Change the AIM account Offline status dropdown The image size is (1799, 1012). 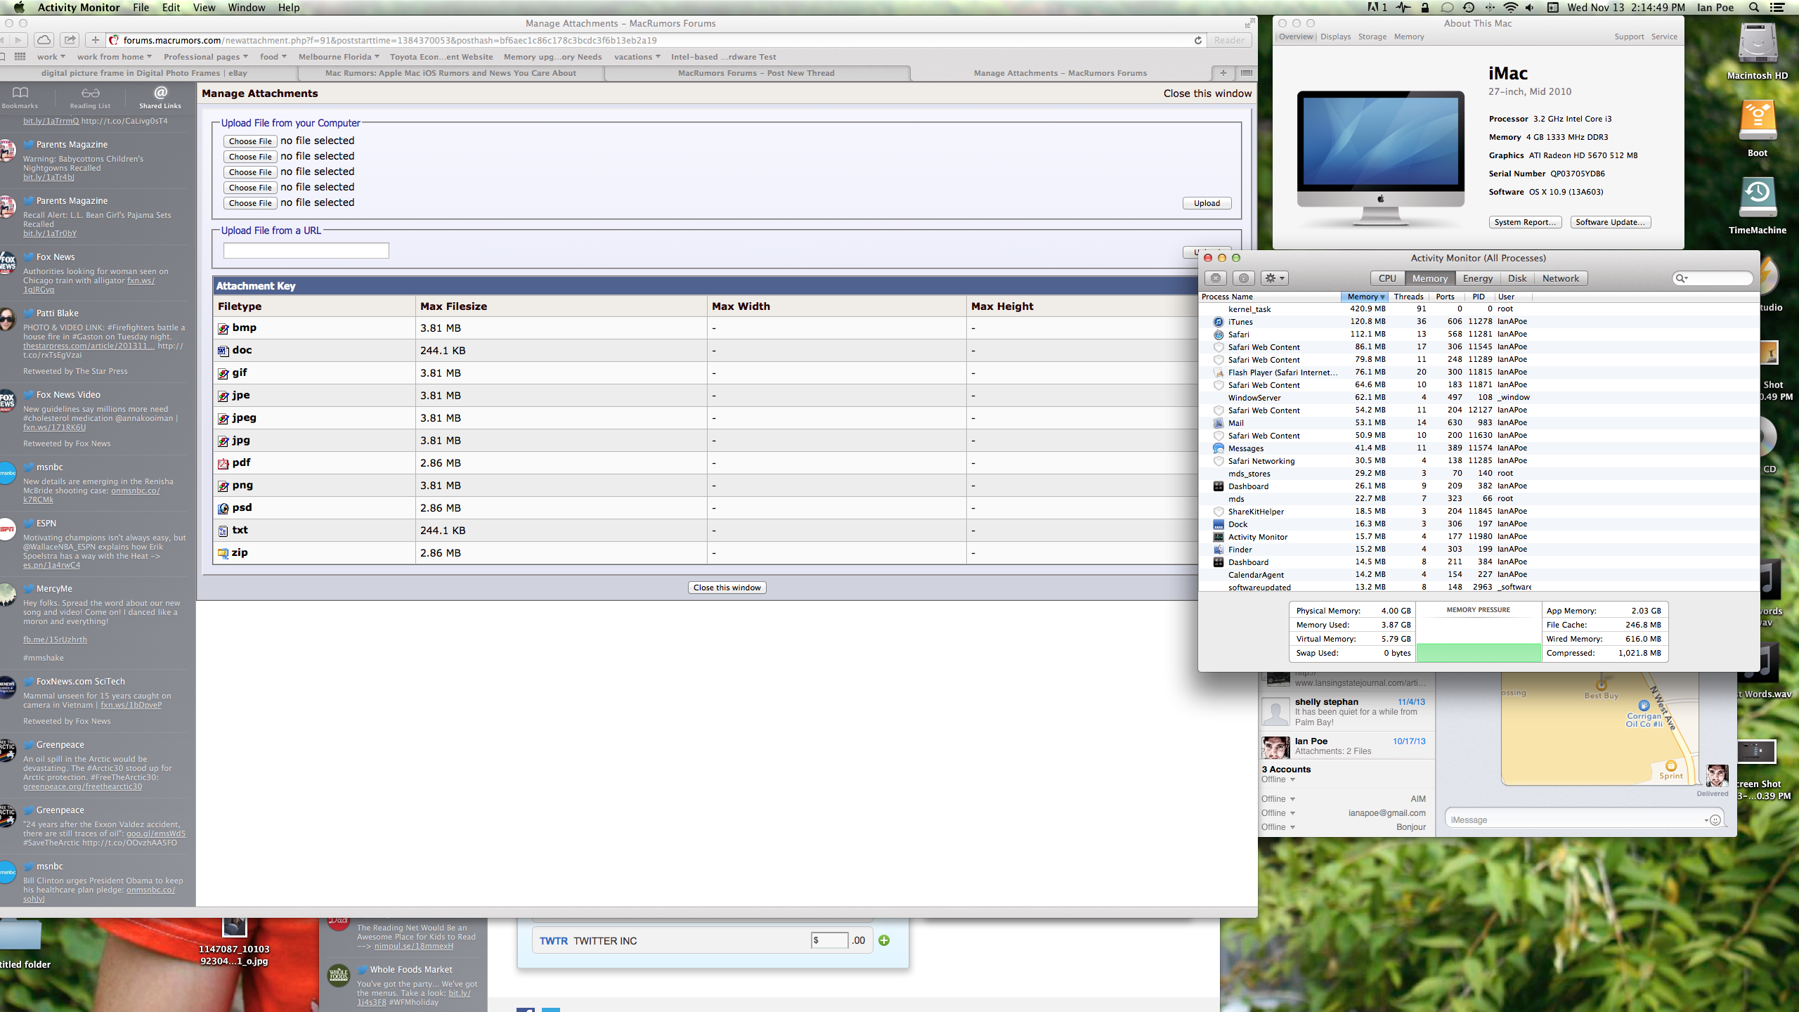pos(1278,799)
